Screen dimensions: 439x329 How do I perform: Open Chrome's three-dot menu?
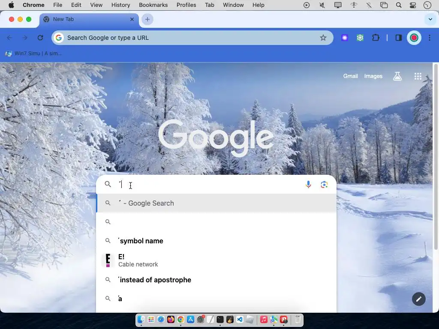coord(430,38)
